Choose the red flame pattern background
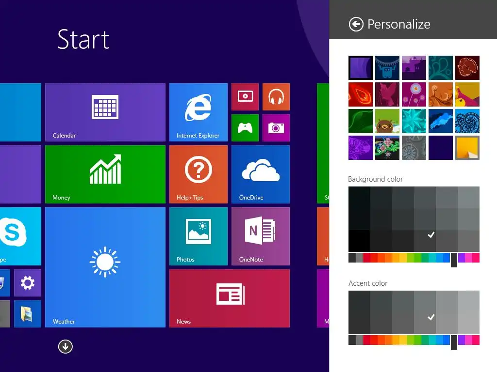 tap(361, 94)
